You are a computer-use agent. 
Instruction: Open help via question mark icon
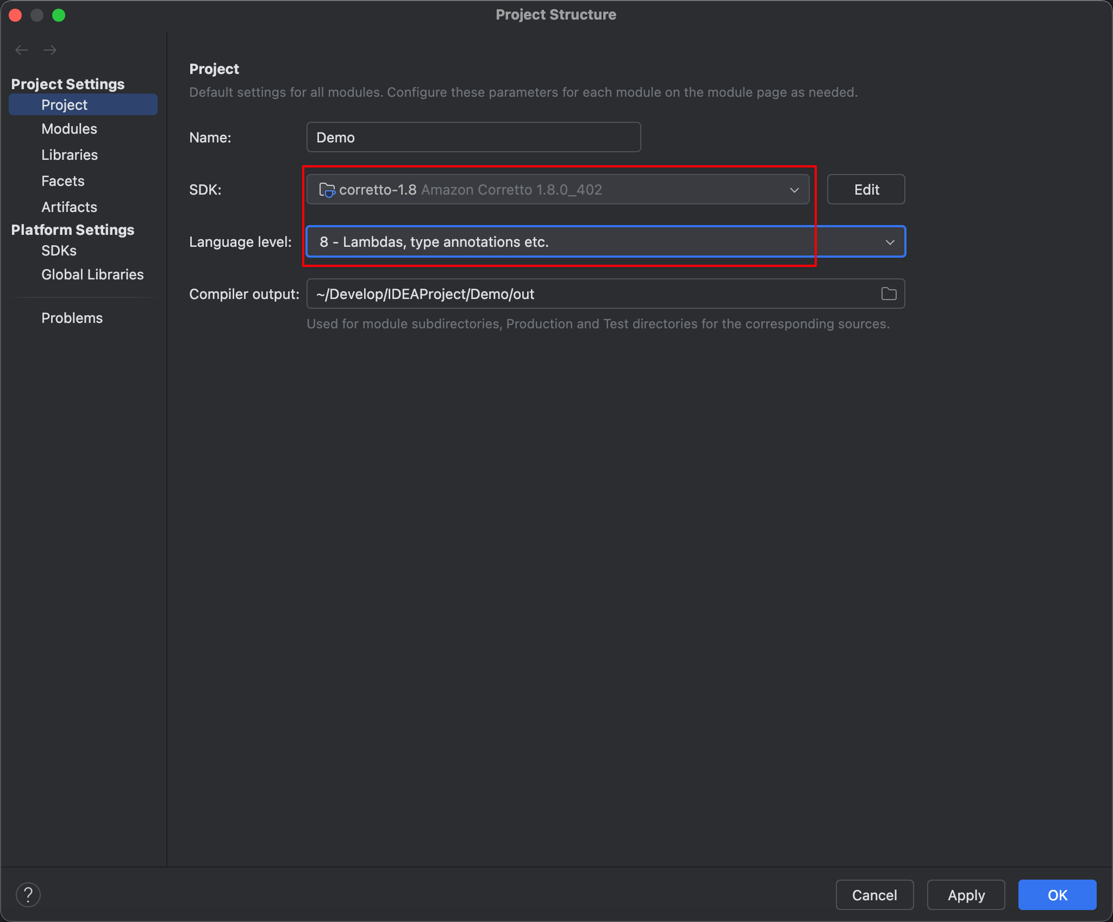coord(28,895)
